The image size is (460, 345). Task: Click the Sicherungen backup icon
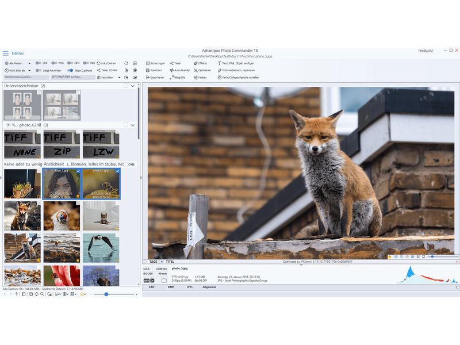tap(148, 63)
